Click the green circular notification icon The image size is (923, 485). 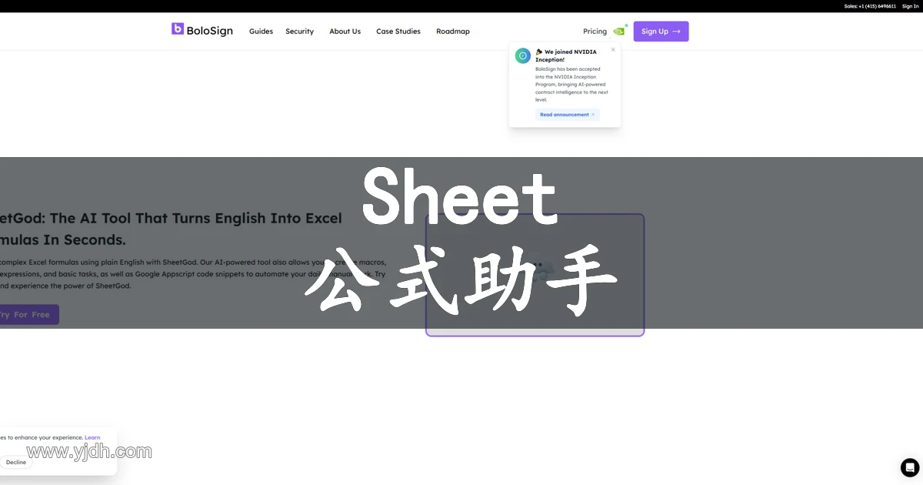(x=523, y=55)
